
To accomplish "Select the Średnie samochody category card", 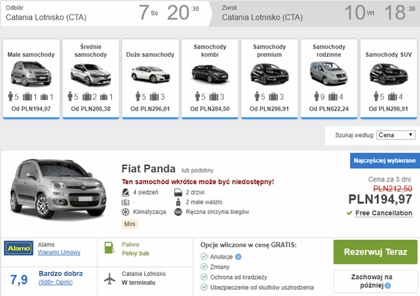I will (90, 78).
